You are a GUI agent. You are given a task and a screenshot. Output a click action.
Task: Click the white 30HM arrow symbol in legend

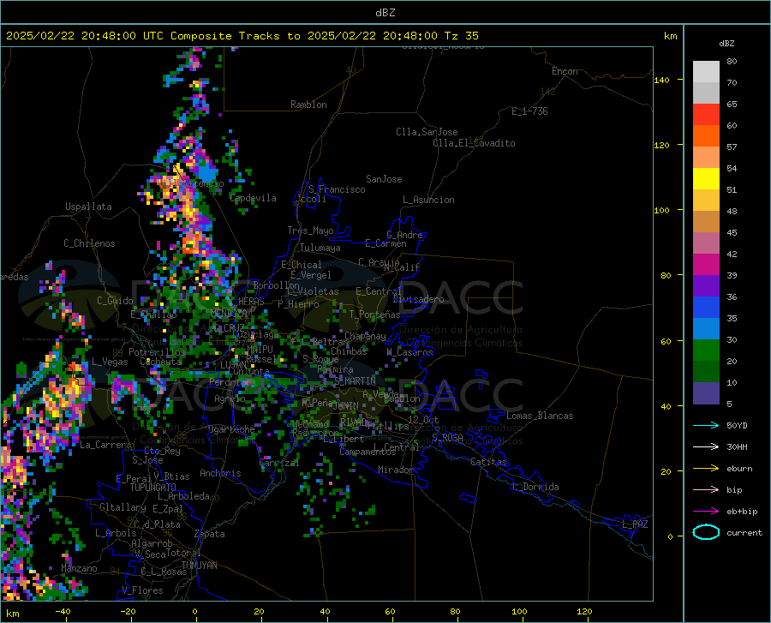706,447
